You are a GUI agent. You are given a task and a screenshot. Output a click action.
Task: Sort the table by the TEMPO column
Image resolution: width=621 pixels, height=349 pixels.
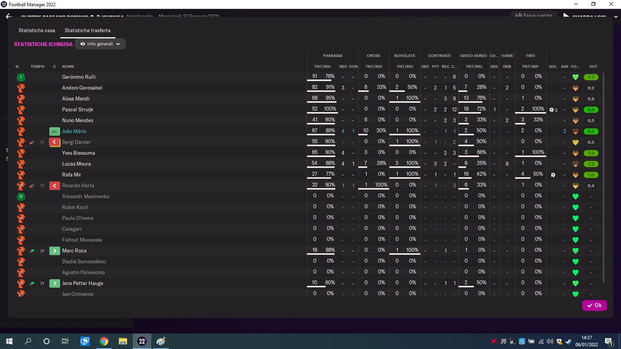click(37, 66)
